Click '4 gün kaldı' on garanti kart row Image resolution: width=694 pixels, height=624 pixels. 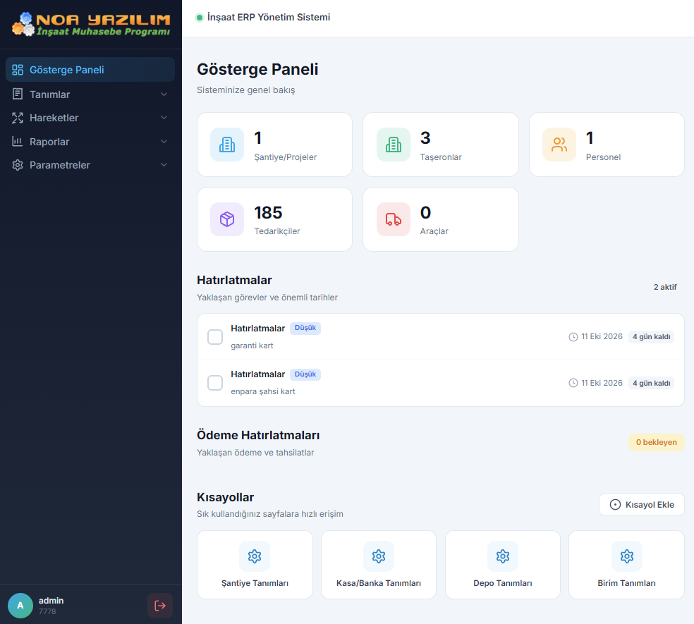652,337
